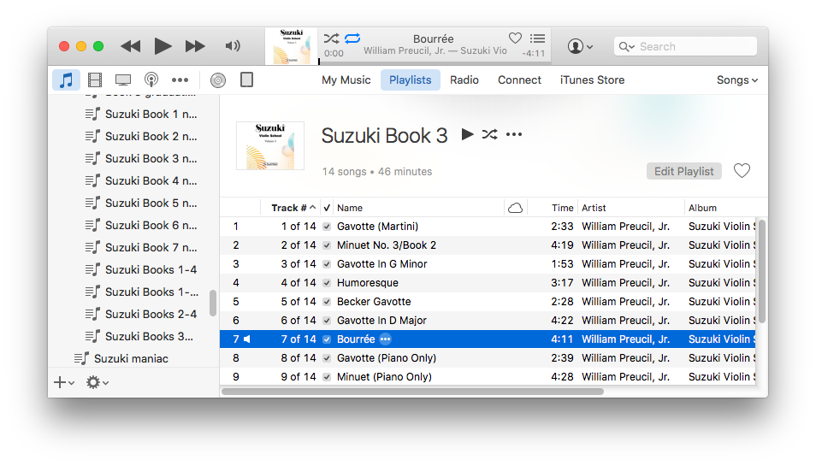Uncheck the Minuet No. 3/Book 2 checkbox

[x=327, y=245]
